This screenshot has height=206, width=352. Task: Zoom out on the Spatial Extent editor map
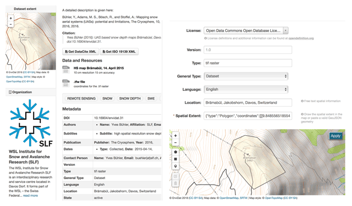pyautogui.click(x=175, y=143)
